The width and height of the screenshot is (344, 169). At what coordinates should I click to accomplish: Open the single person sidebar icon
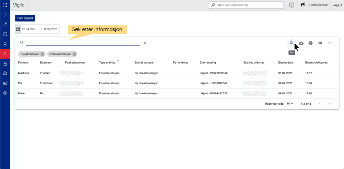(5, 44)
